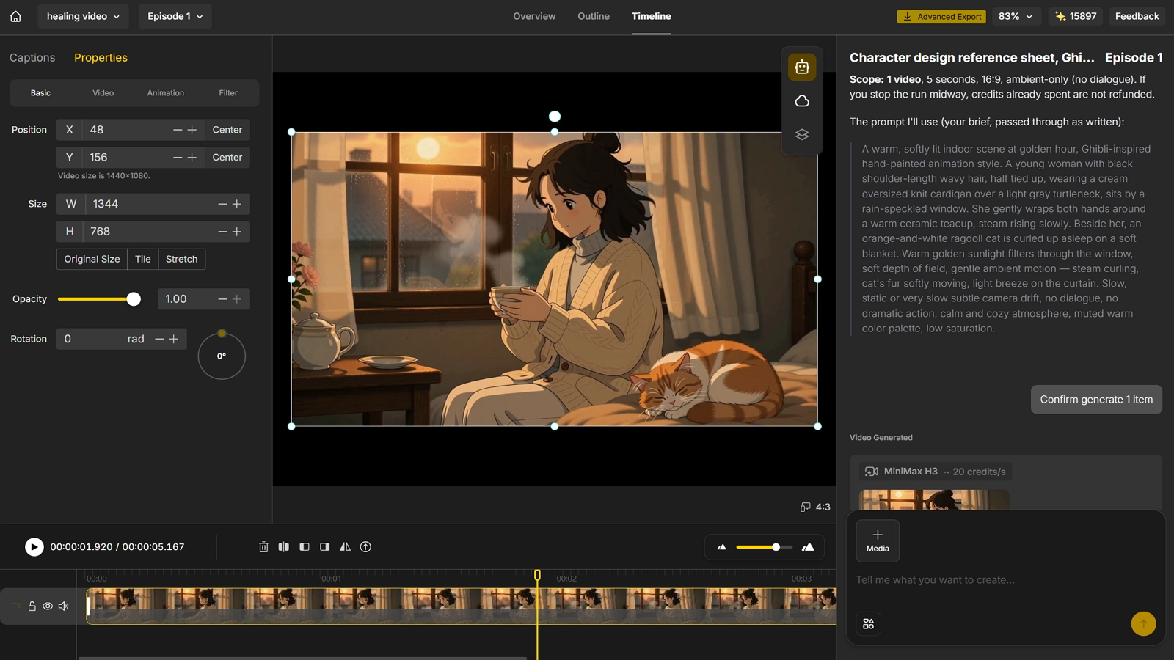The image size is (1174, 660).
Task: Click the upload arrow circle icon
Action: coord(365,547)
